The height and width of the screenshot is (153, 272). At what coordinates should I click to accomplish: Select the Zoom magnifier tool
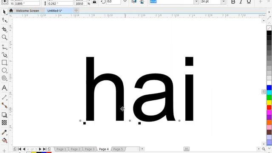coord(4,37)
